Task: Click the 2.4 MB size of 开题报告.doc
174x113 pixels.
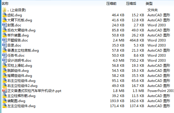Action: 118,40
